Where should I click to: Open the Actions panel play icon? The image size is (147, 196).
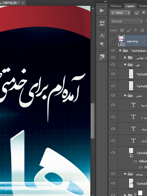[x=102, y=11]
